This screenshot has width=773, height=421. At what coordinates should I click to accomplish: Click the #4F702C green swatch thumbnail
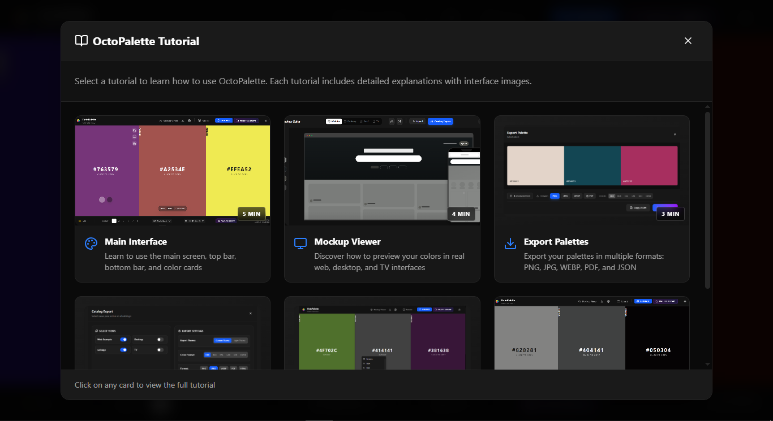tap(327, 342)
